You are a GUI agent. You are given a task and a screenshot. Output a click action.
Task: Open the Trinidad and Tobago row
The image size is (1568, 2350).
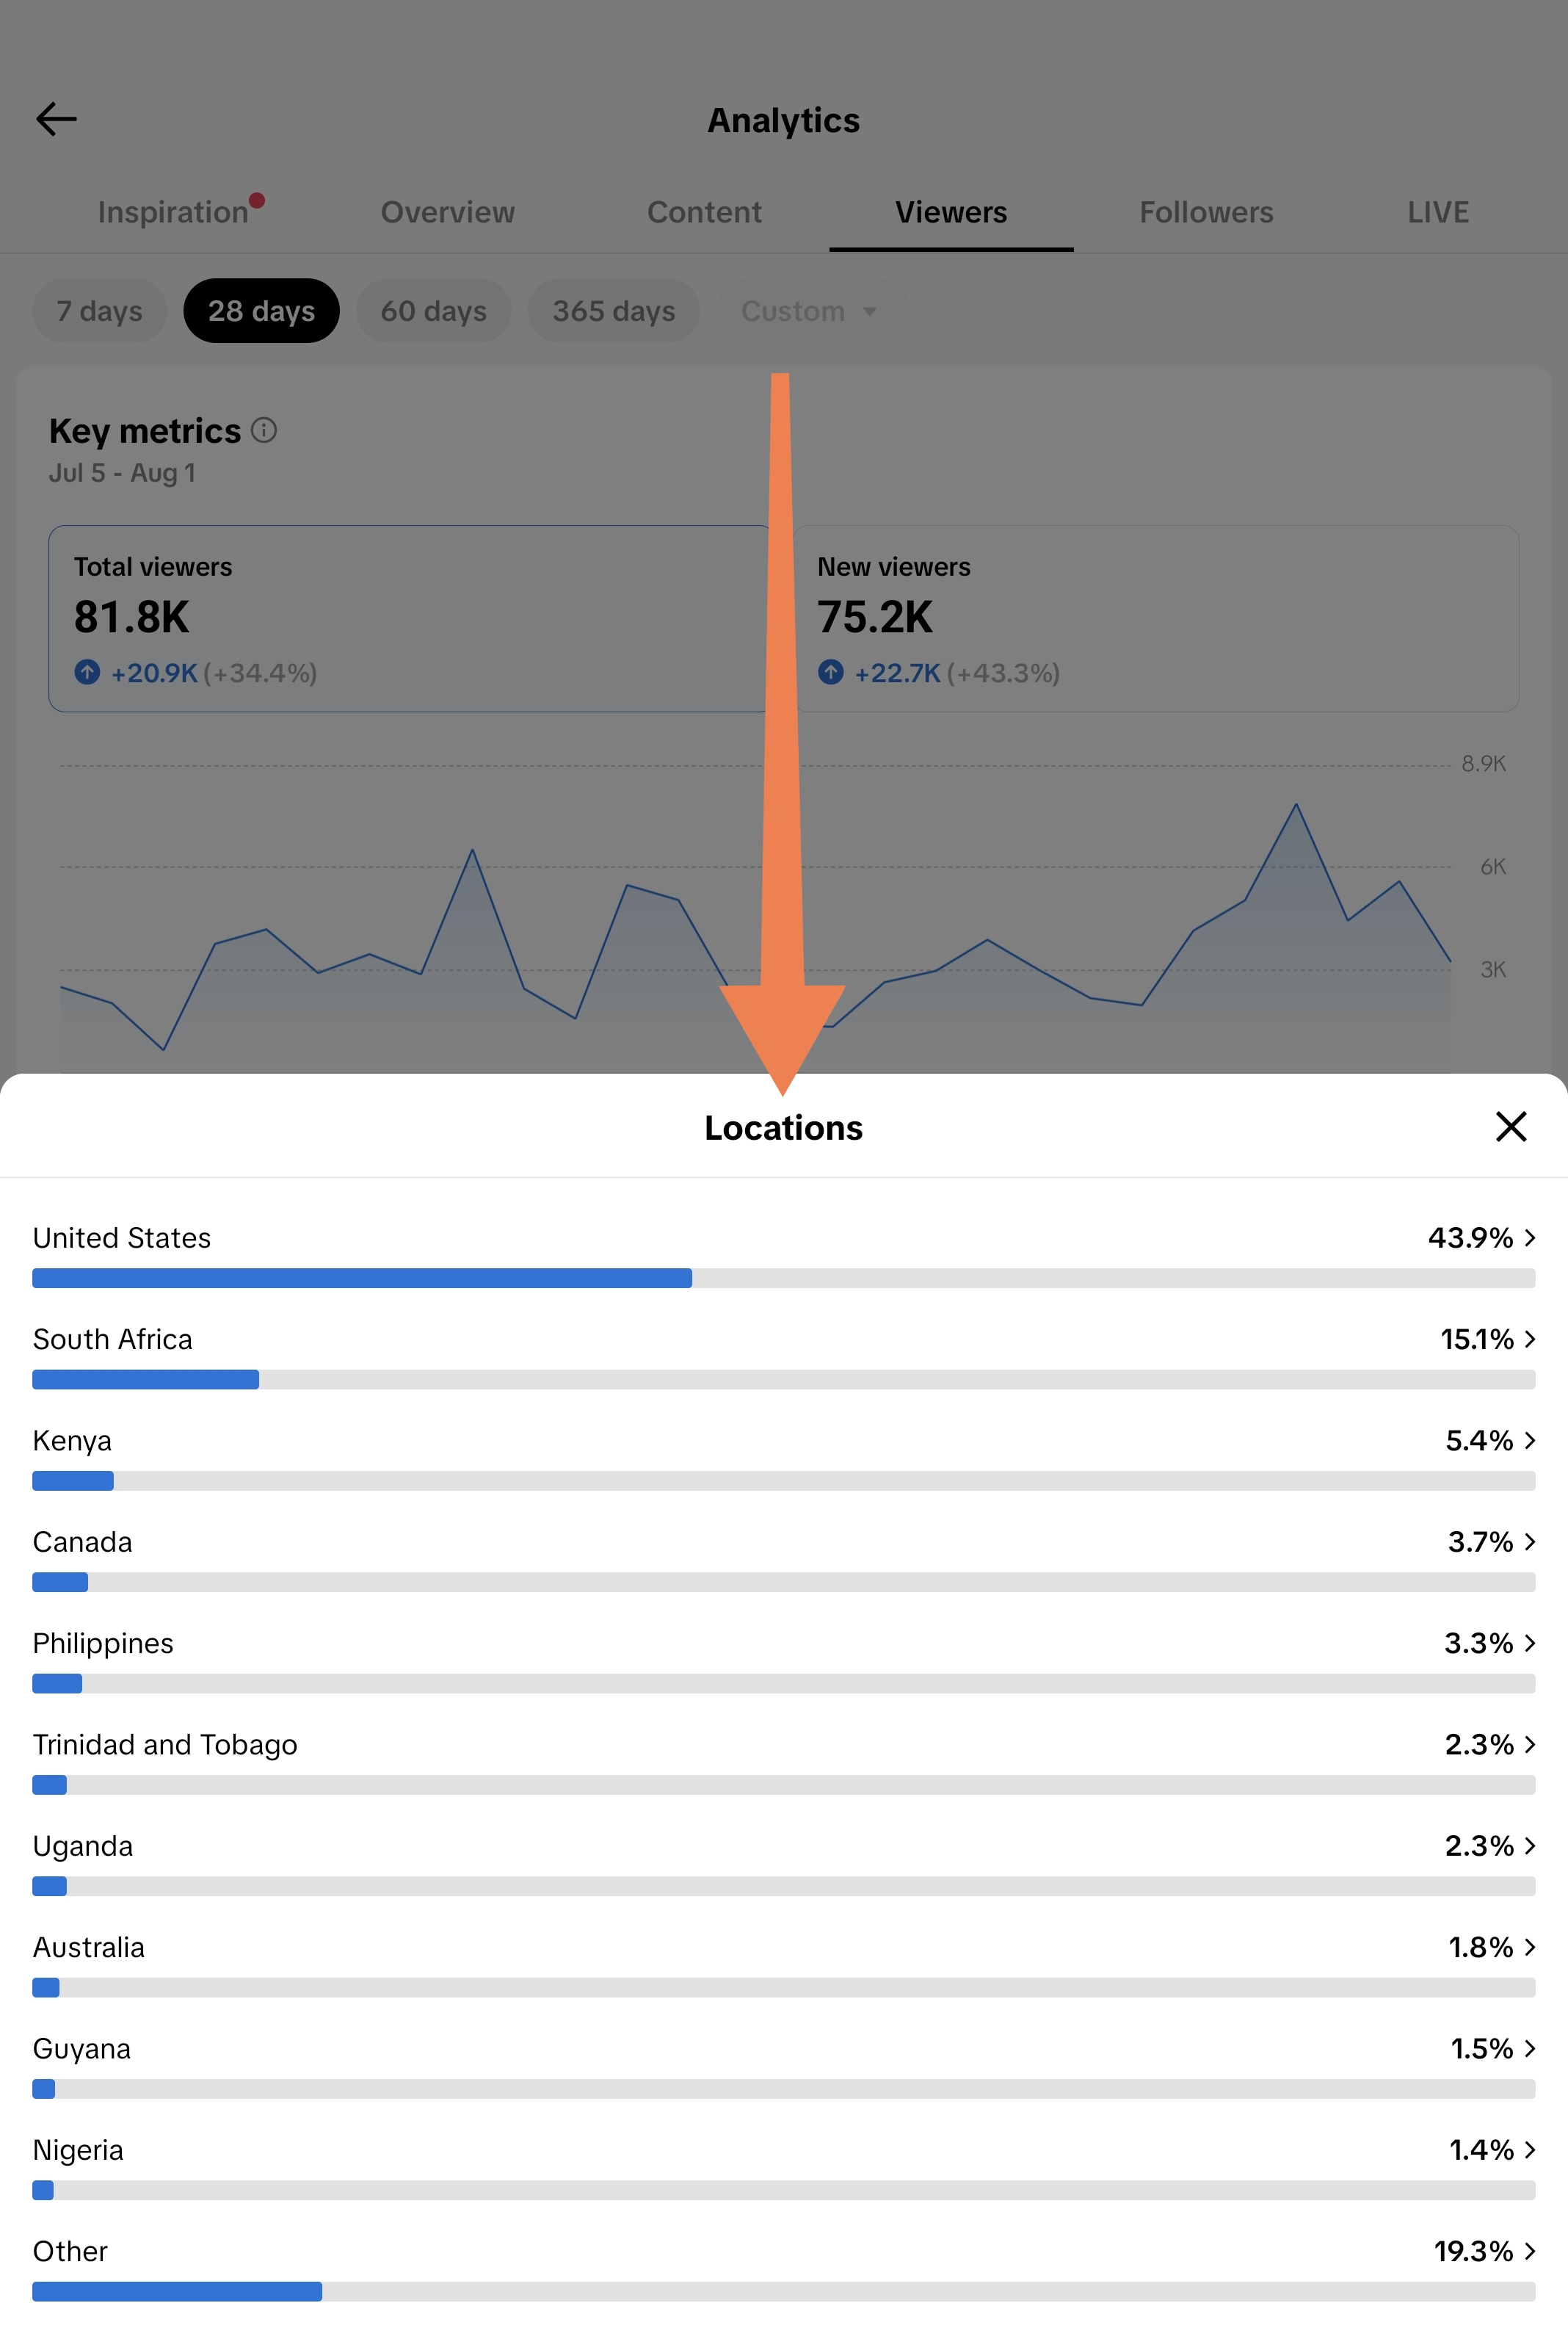tap(783, 1762)
